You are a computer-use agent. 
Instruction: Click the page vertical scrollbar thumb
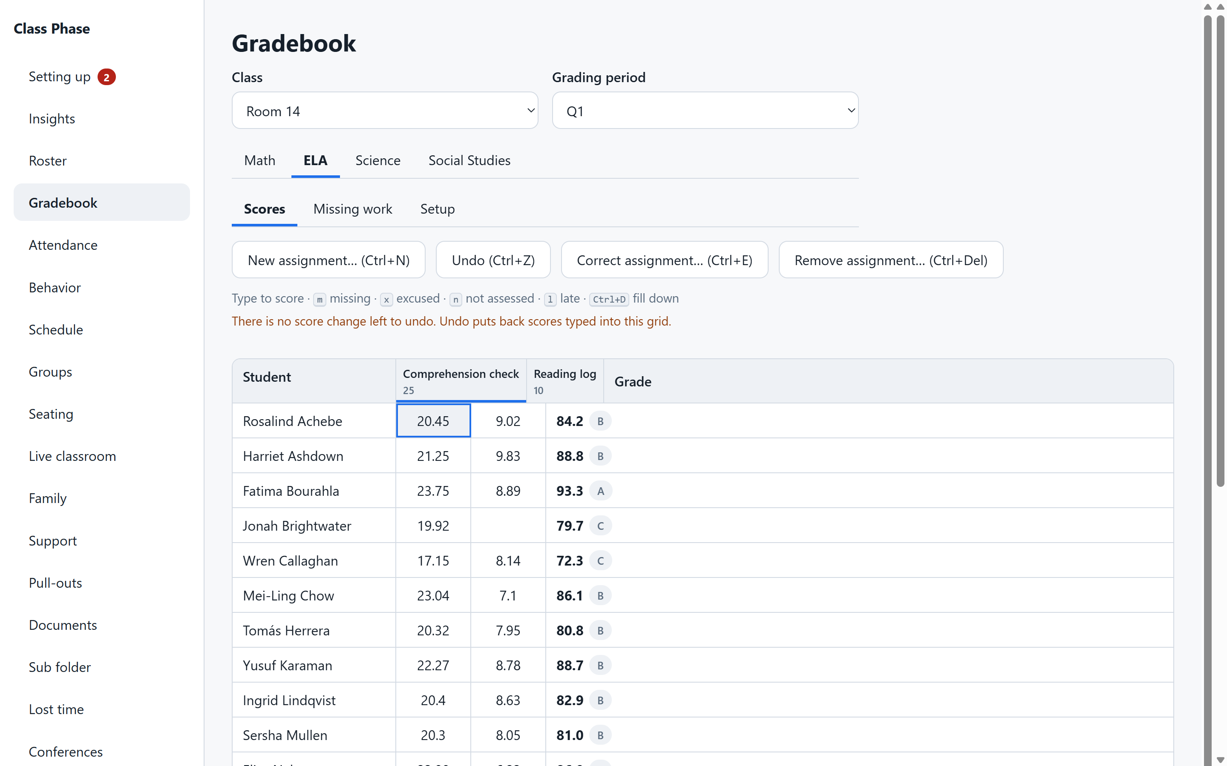coord(1220,251)
